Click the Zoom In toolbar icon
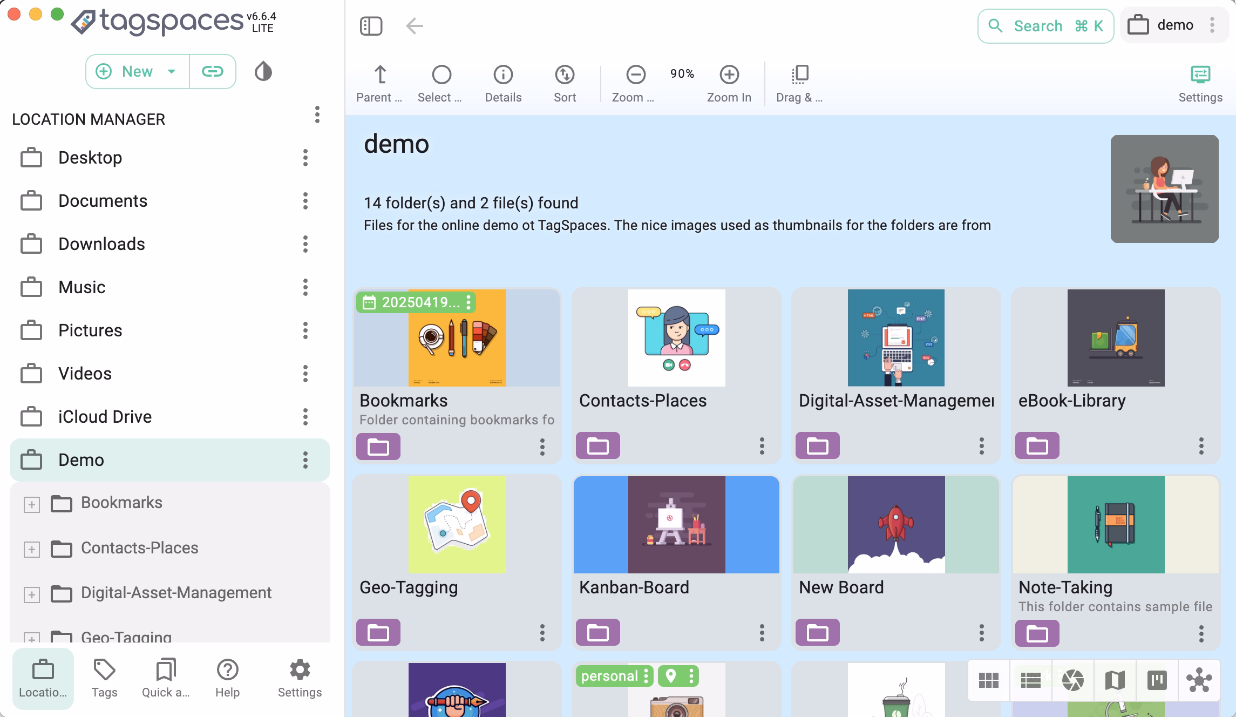This screenshot has width=1236, height=717. 729,75
